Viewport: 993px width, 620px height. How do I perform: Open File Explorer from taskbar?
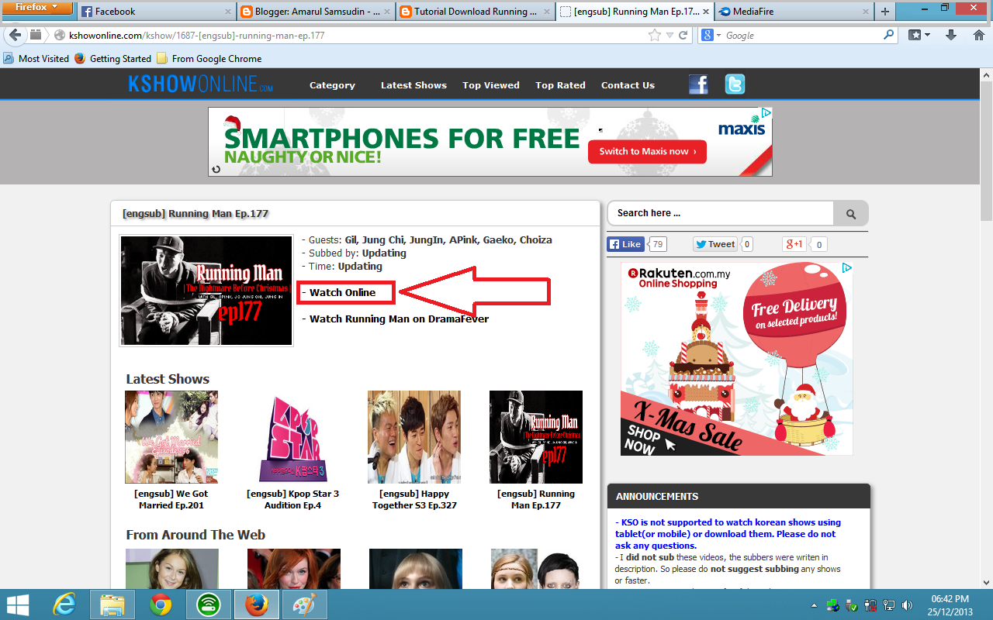coord(112,604)
